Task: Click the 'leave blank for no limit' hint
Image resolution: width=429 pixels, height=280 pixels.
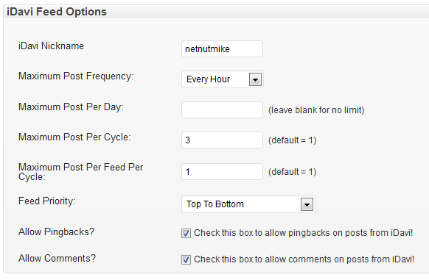Action: click(x=316, y=110)
